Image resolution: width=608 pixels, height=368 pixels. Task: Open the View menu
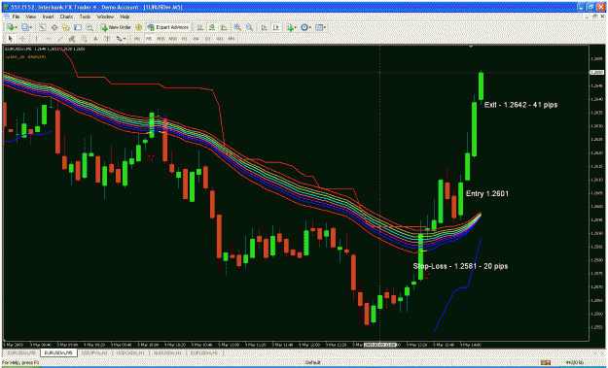pyautogui.click(x=31, y=17)
